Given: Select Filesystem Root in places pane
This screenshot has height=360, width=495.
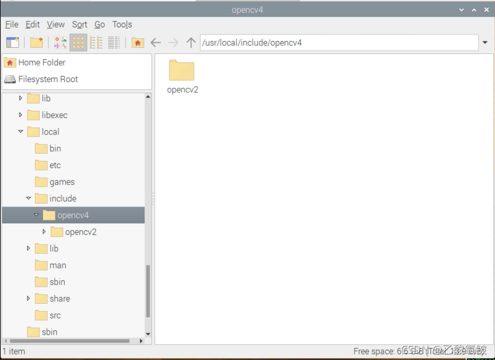Looking at the screenshot, I should pos(77,79).
